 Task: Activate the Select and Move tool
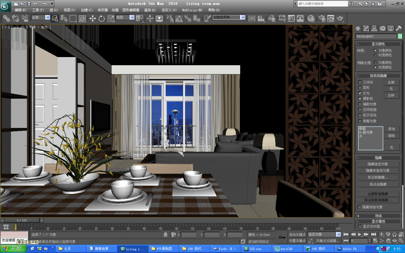pyautogui.click(x=92, y=18)
